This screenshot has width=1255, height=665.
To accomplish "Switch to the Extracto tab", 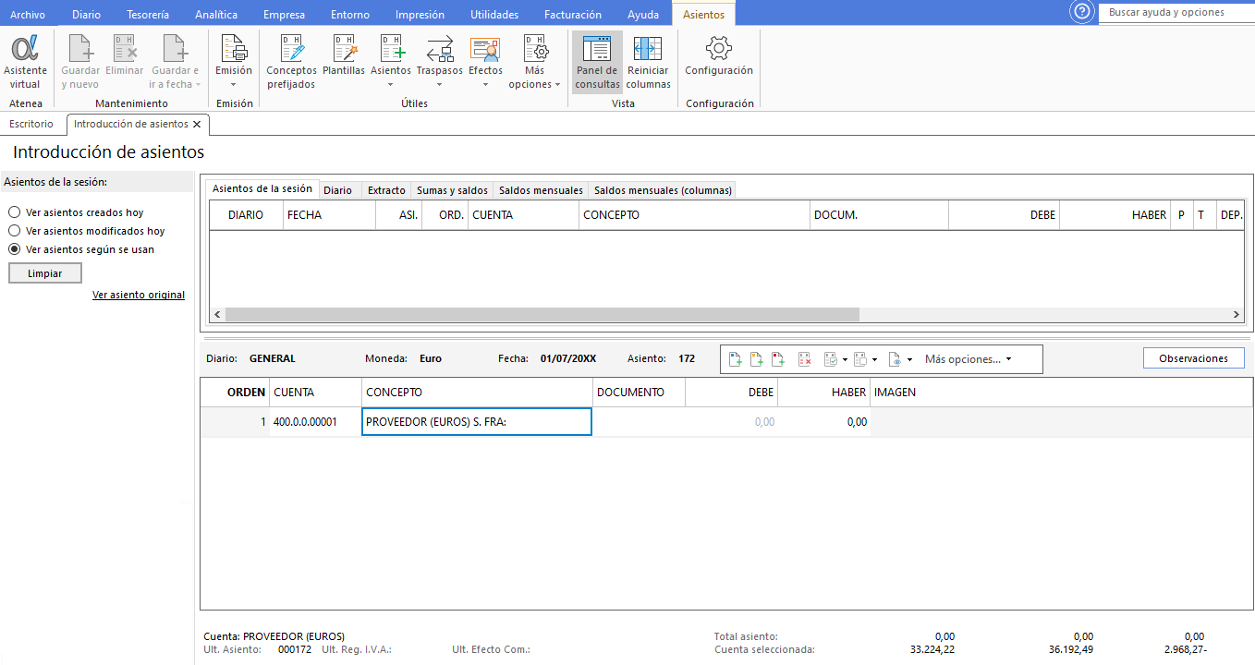I will [386, 190].
